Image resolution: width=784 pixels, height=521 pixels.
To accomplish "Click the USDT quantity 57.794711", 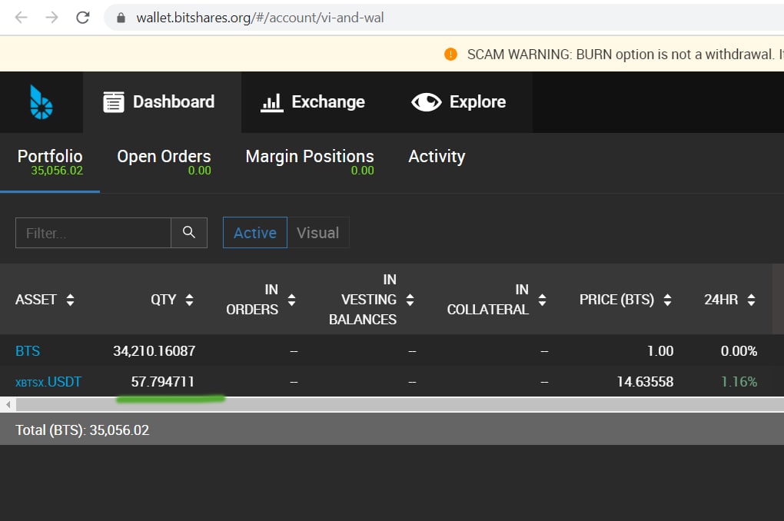I will point(162,382).
